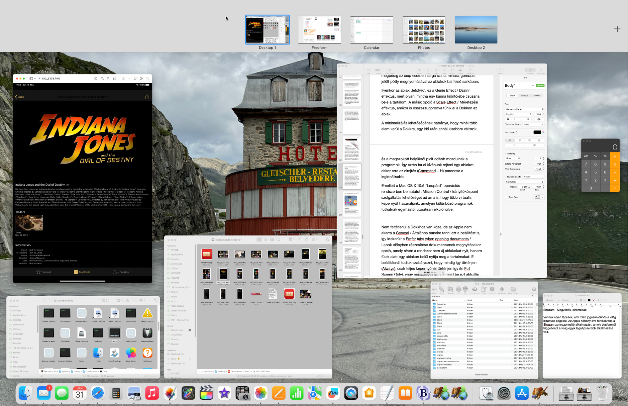Open Mail in the Dock
Image resolution: width=628 pixels, height=406 pixels.
[x=44, y=393]
